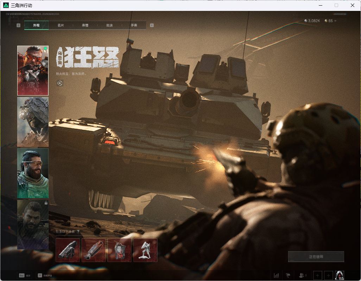Open the friends list icon
Viewport: 361px width, 281px height.
point(302,275)
